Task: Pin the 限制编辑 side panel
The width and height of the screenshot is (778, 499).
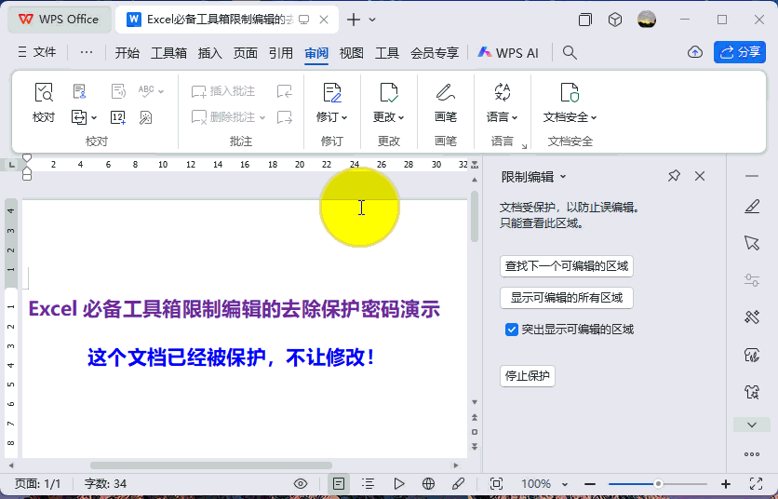Action: (674, 176)
